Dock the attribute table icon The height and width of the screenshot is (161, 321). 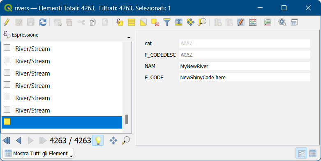(x=294, y=22)
